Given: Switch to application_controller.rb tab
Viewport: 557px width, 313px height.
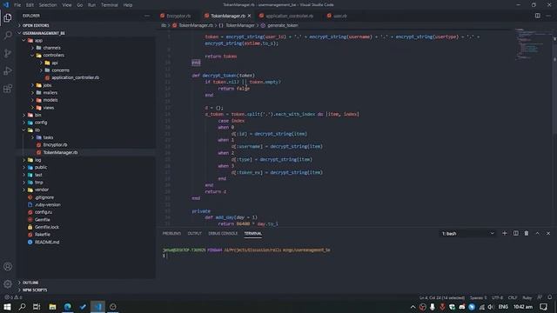Looking at the screenshot, I should 289,16.
